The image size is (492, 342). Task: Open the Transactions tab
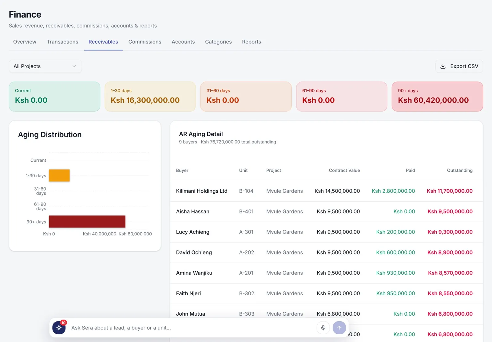pos(62,42)
